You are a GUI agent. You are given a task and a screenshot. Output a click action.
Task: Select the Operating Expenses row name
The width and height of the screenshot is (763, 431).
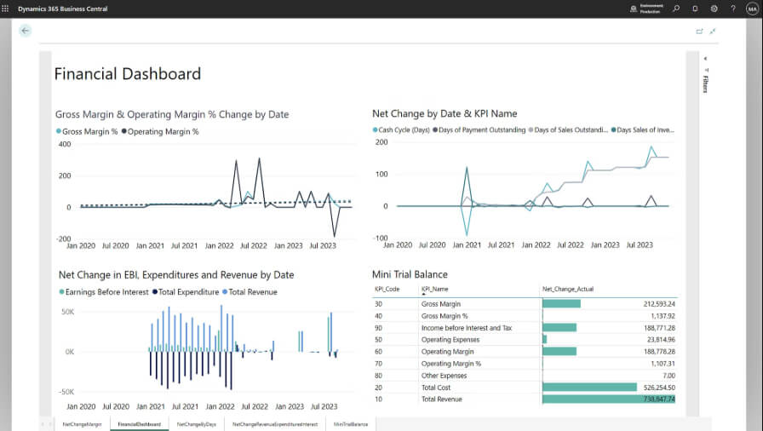point(450,340)
